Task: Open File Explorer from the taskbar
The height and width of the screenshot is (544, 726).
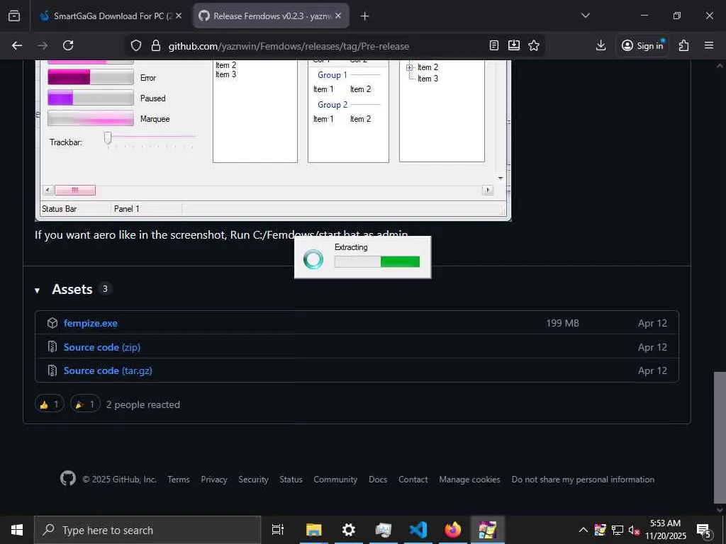Action: 314,530
